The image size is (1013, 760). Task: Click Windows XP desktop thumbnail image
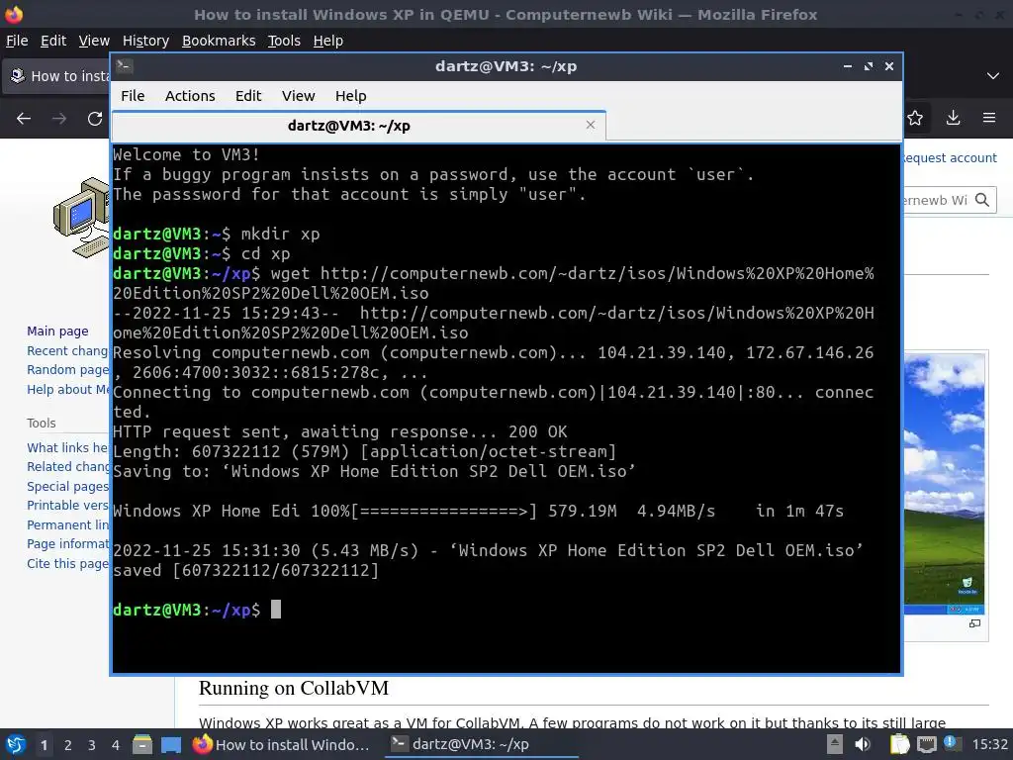coord(944,483)
